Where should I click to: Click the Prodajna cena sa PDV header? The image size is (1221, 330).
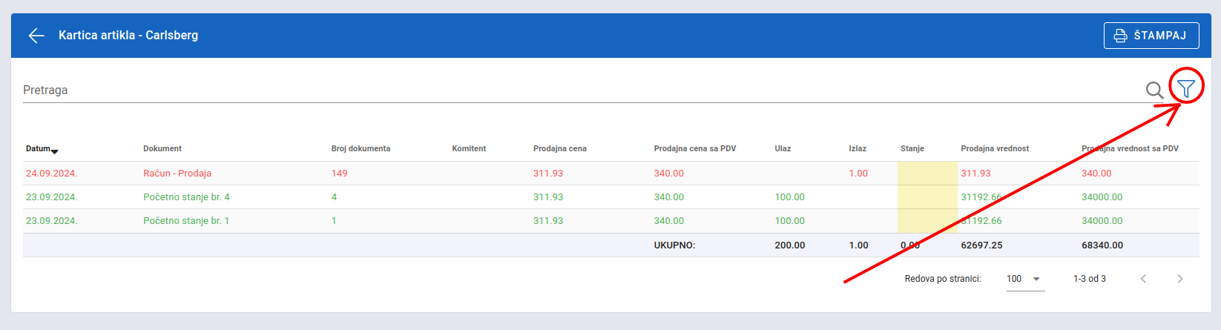[695, 148]
